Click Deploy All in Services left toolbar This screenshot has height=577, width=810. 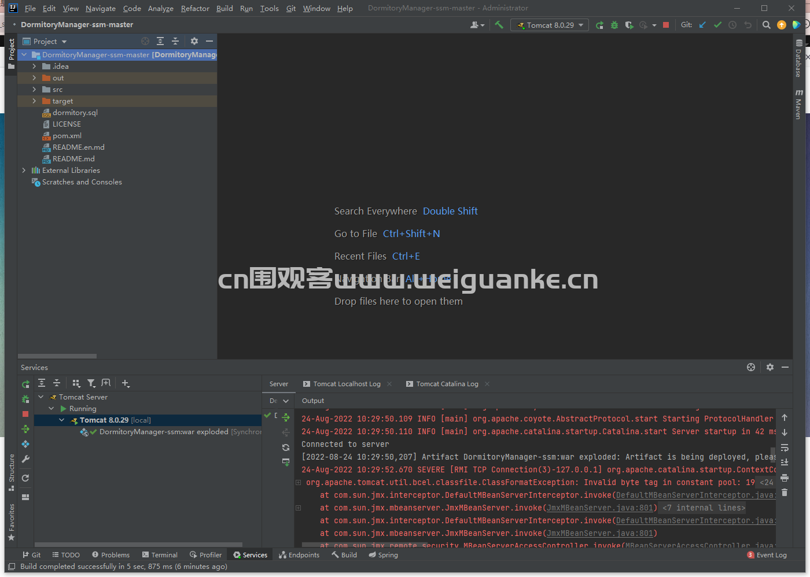click(25, 429)
